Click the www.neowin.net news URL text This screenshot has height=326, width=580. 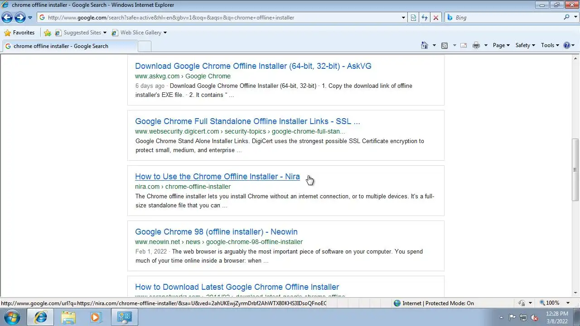(x=219, y=242)
